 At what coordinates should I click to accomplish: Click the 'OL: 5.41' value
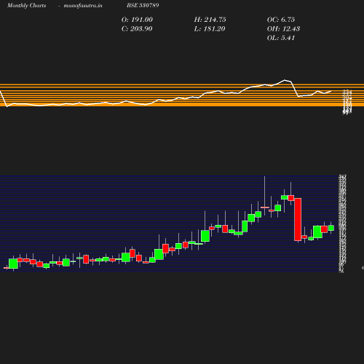click(281, 38)
